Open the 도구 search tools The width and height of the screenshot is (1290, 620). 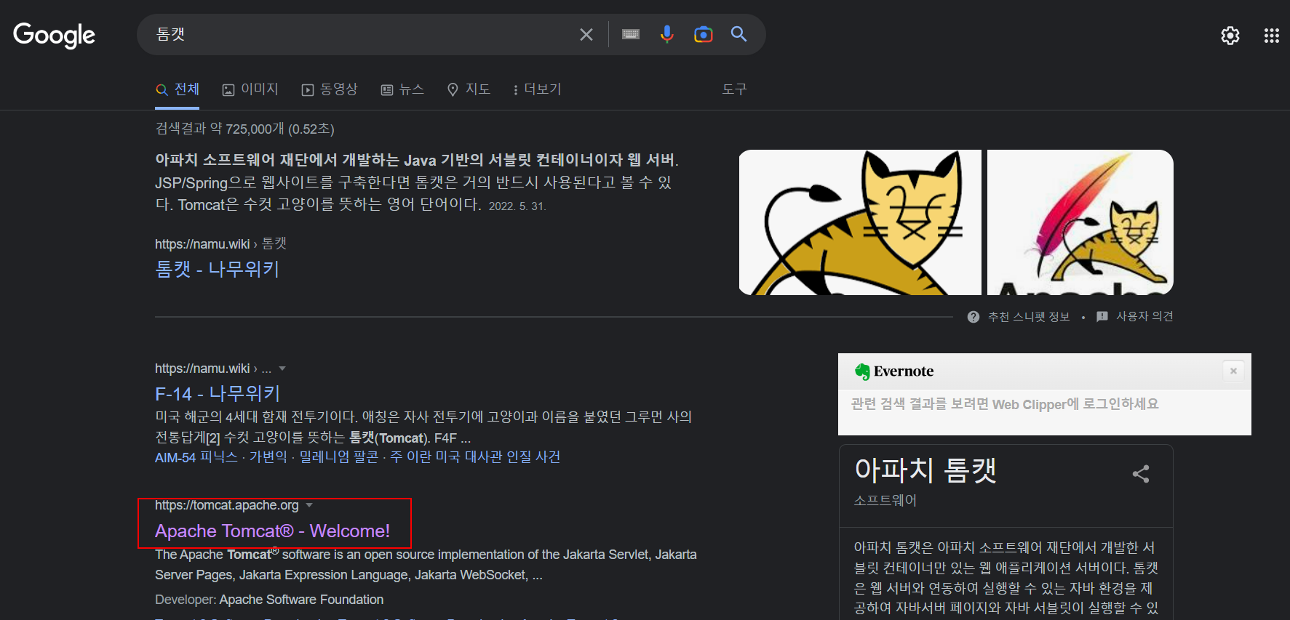click(x=734, y=89)
